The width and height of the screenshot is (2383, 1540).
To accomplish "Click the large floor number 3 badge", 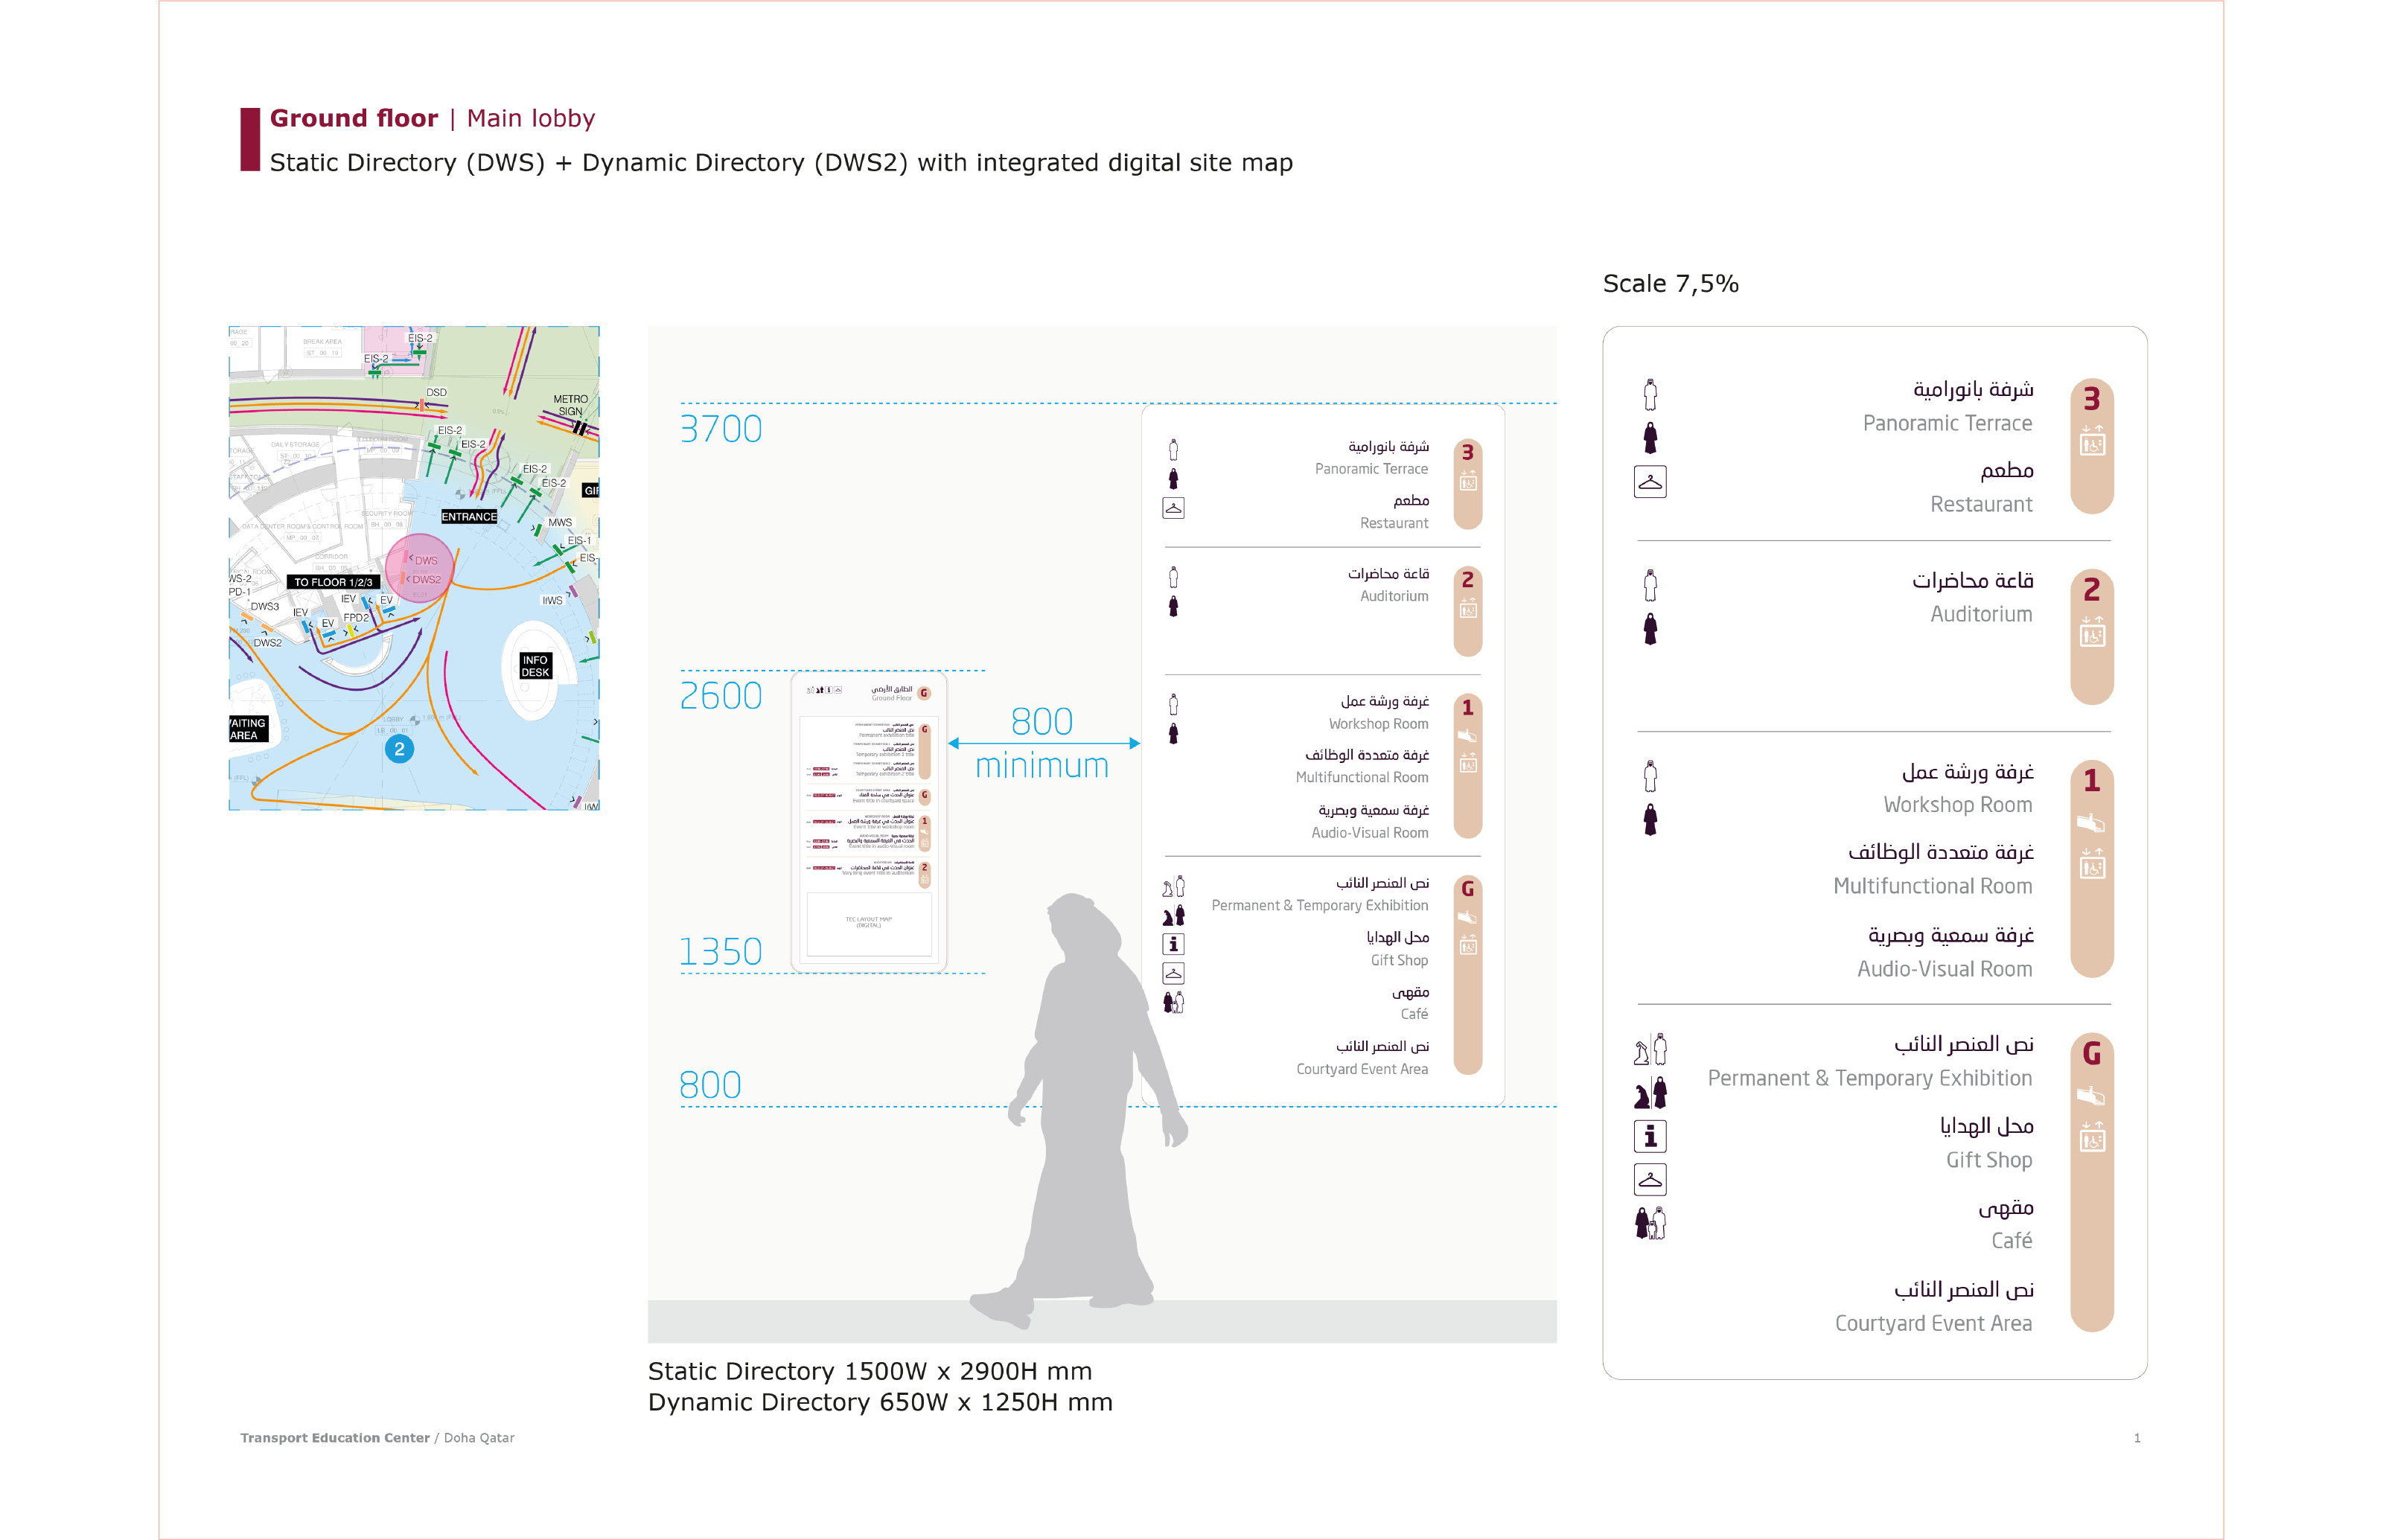I will pyautogui.click(x=2092, y=399).
